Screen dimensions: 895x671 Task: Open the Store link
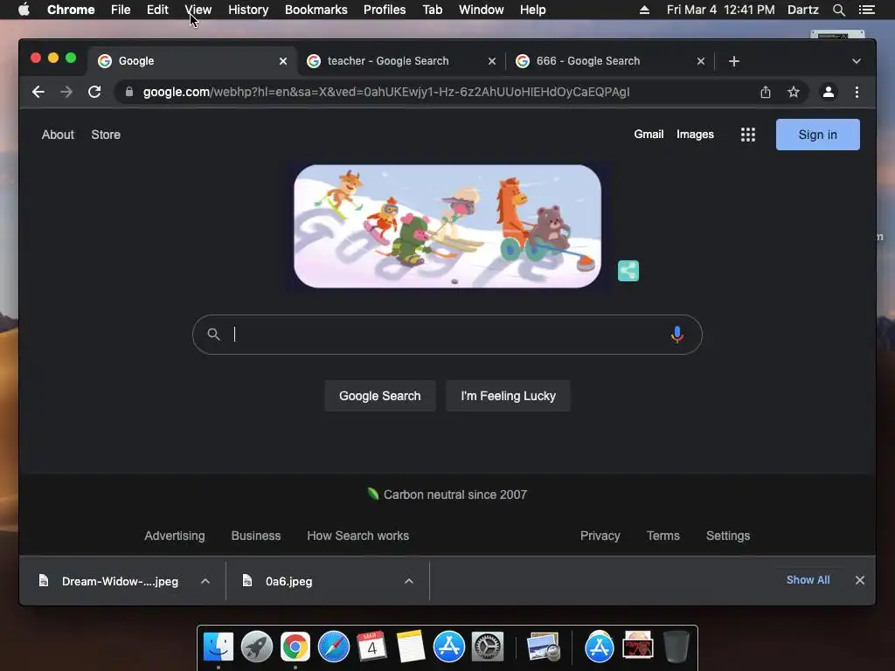point(106,135)
